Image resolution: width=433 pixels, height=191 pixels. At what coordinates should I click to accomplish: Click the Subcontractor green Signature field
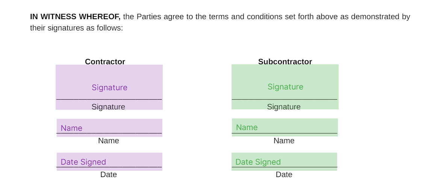click(285, 87)
